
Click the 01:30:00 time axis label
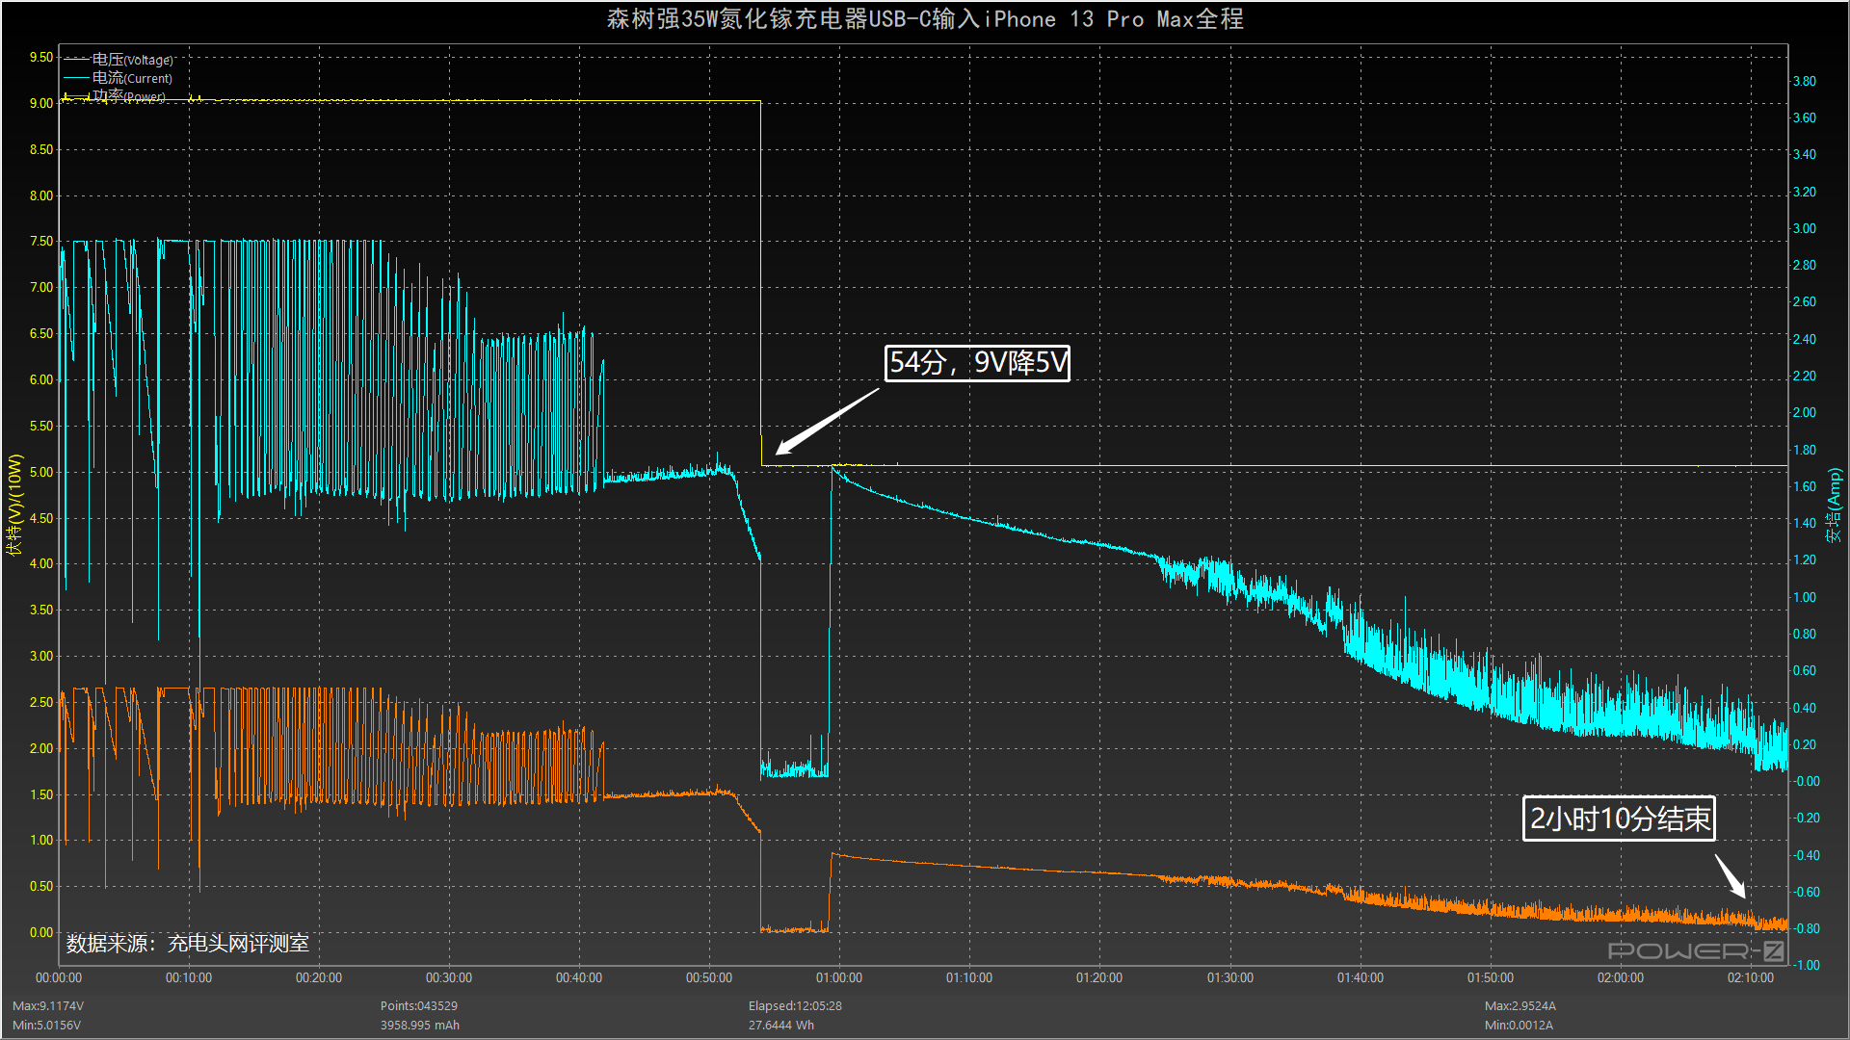coord(1230,977)
